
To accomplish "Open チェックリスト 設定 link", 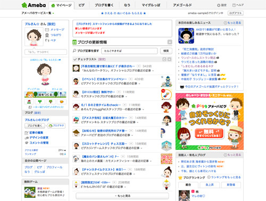I will 102,59.
